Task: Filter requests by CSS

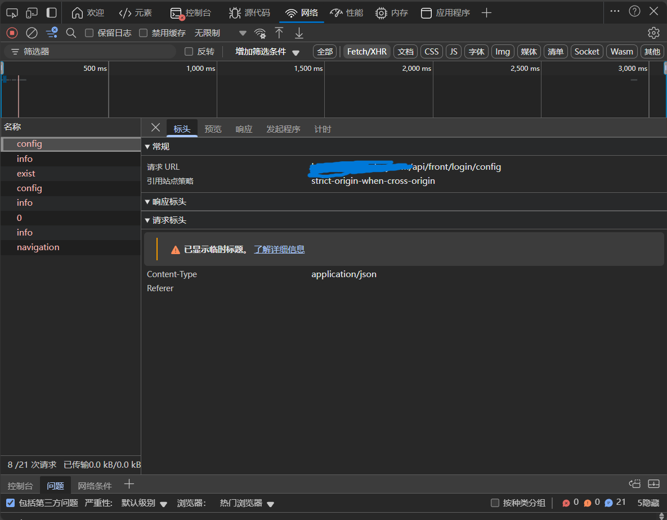Action: pos(432,51)
